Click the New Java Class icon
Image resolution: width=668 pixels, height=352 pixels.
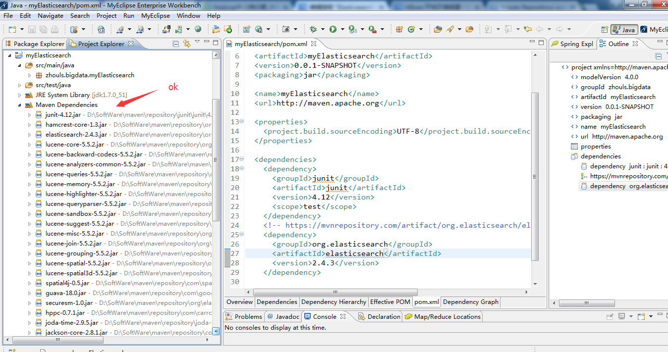tap(411, 29)
